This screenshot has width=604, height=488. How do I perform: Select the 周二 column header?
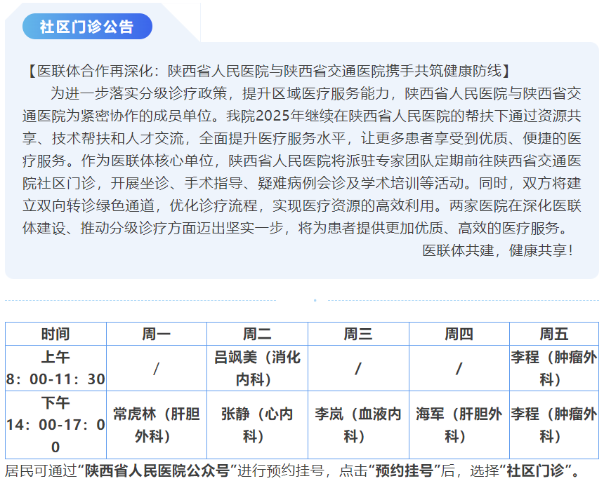(257, 334)
